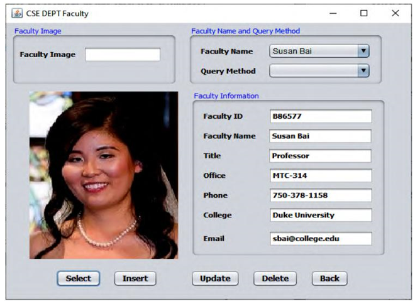Viewport: 415px width, 306px height.
Task: Close the CSE DEPT Faculty window
Action: pyautogui.click(x=395, y=13)
